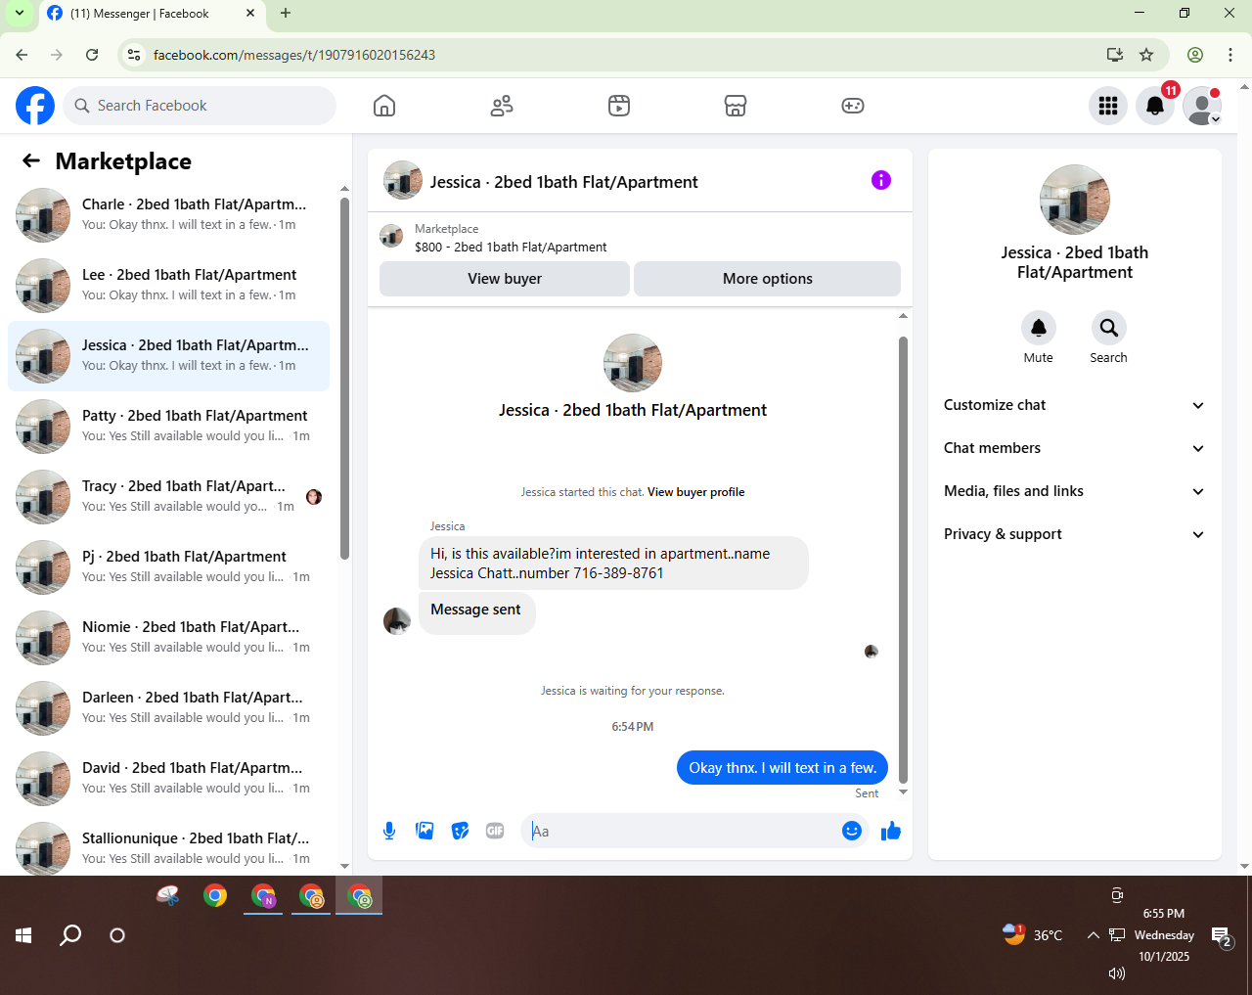The height and width of the screenshot is (995, 1252).
Task: Click the Search Facebook field
Action: (200, 106)
